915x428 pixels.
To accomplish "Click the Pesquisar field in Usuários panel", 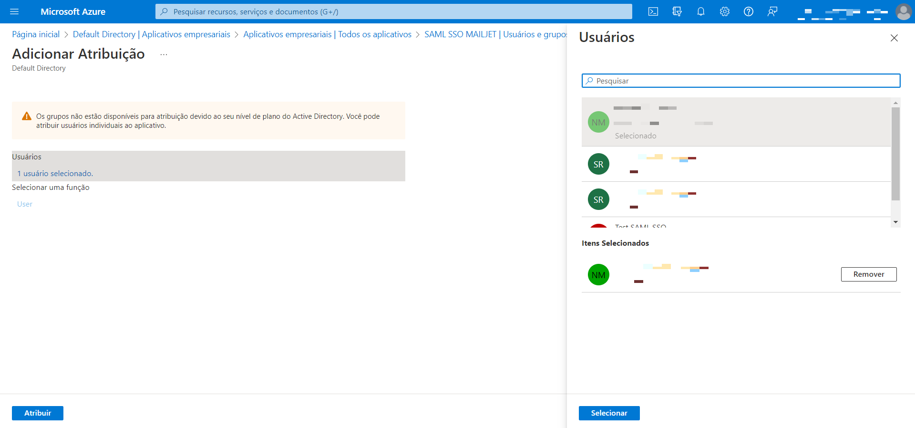I will tap(741, 81).
